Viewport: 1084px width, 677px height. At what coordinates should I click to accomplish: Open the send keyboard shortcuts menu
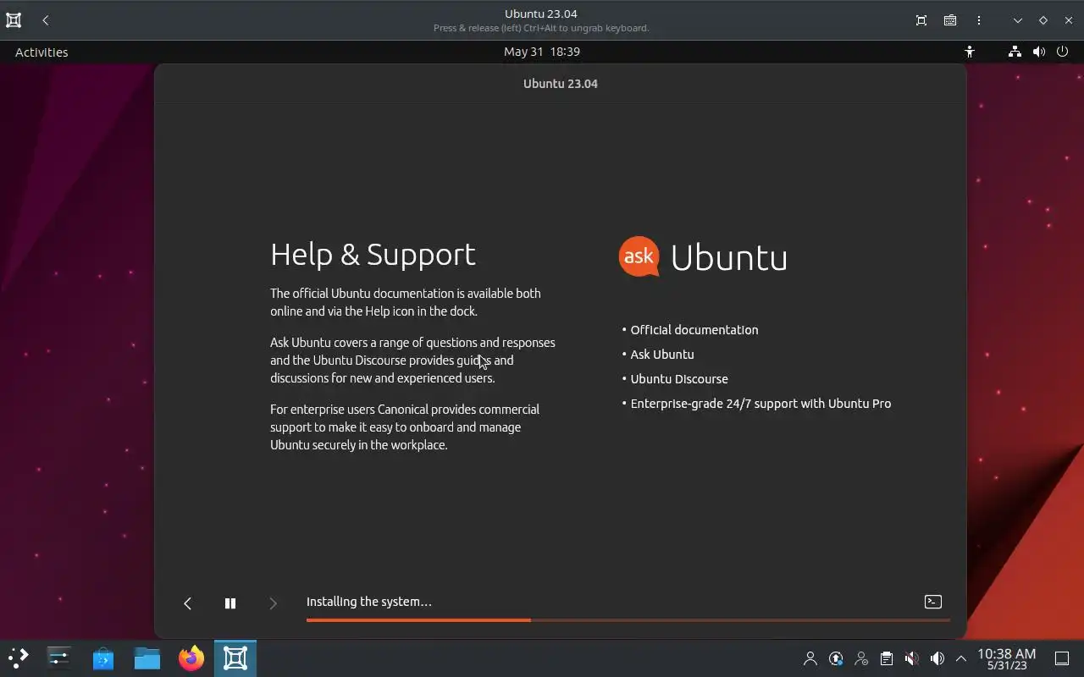(x=950, y=20)
